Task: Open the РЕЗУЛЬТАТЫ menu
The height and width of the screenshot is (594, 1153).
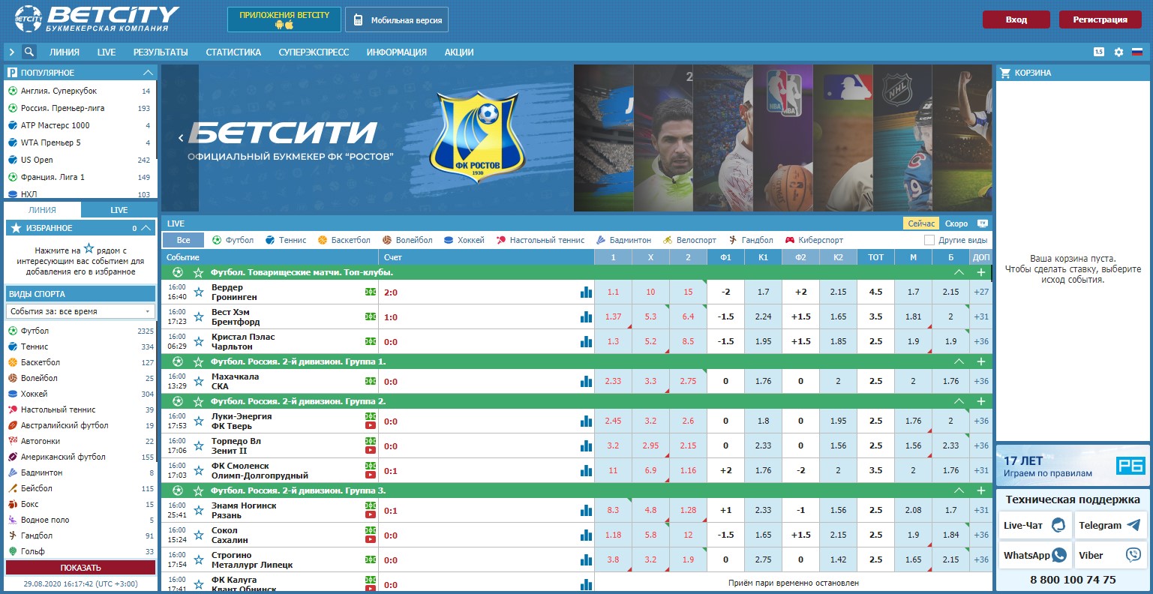Action: click(x=161, y=52)
